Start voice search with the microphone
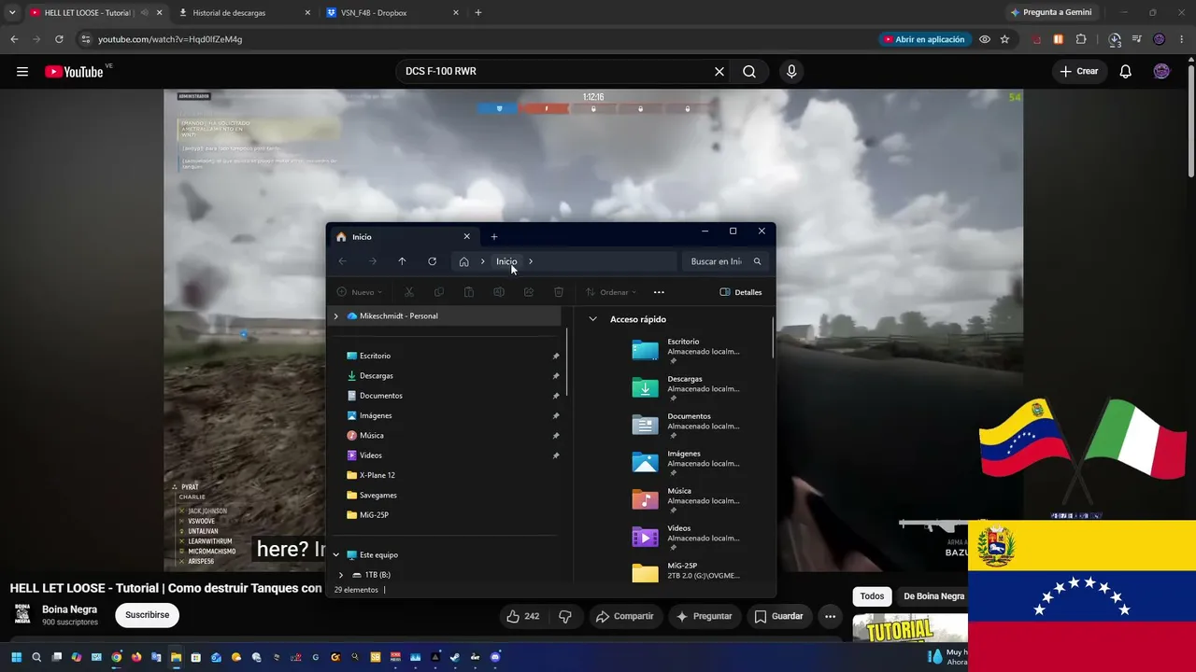The width and height of the screenshot is (1196, 672). [x=791, y=72]
